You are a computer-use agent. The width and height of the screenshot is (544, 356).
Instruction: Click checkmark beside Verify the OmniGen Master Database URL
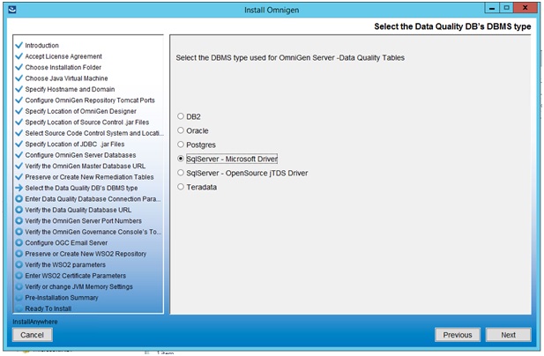[19, 166]
